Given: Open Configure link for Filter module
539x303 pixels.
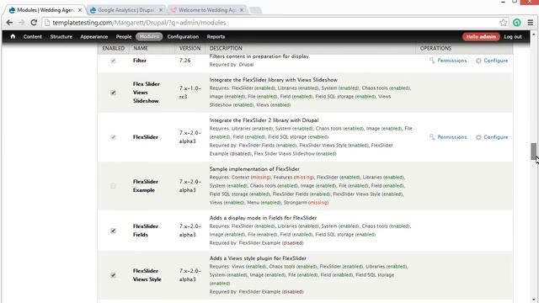Looking at the screenshot, I should 496,61.
